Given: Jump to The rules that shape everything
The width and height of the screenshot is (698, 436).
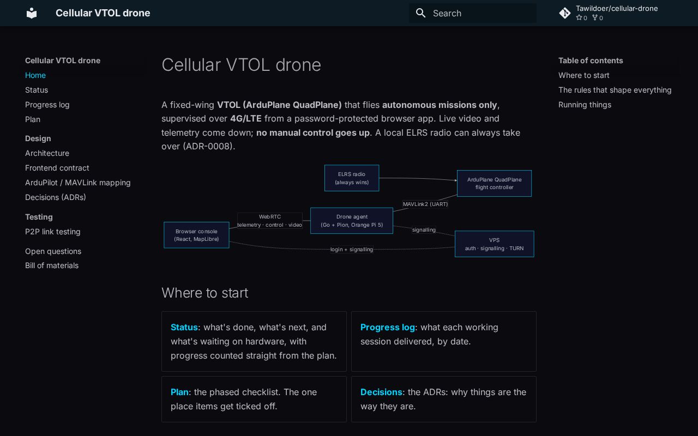Looking at the screenshot, I should coord(615,90).
